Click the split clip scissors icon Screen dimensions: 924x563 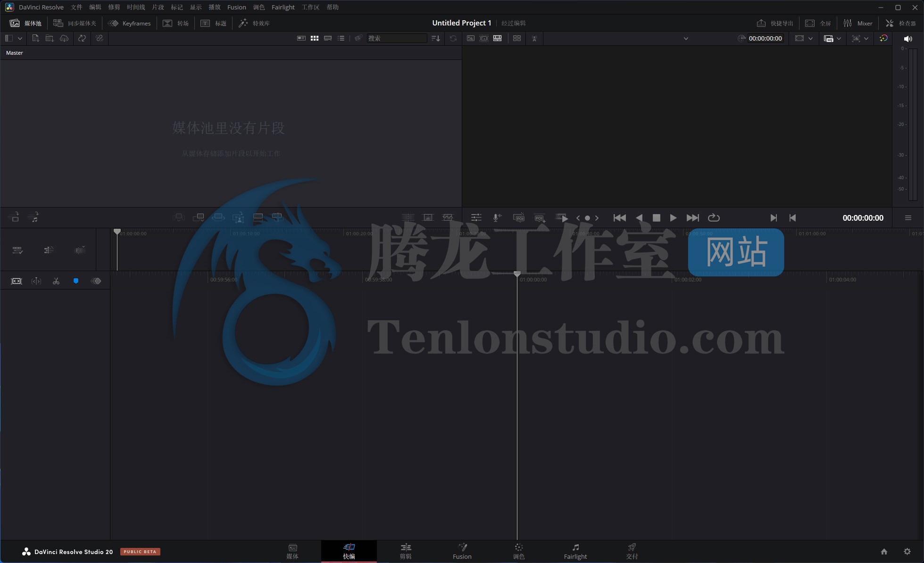[x=56, y=281]
